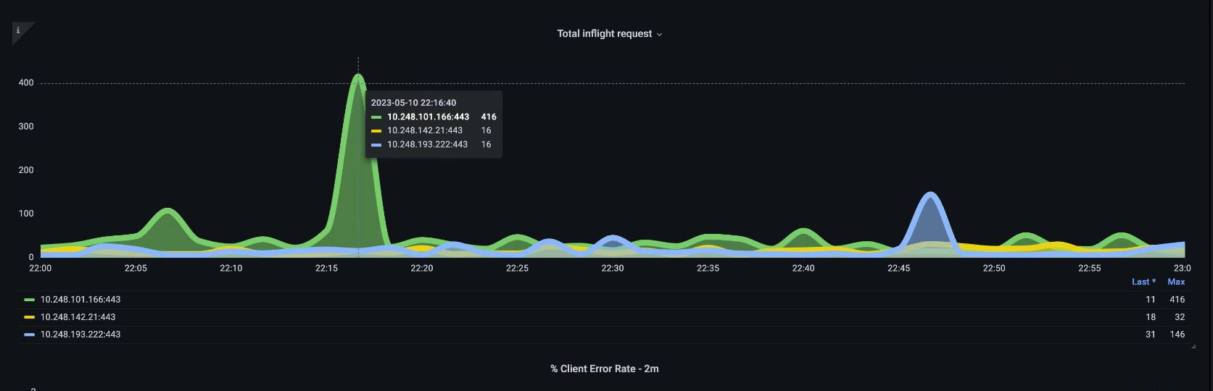
Task: Sort legend by the Max column header
Action: click(x=1176, y=282)
